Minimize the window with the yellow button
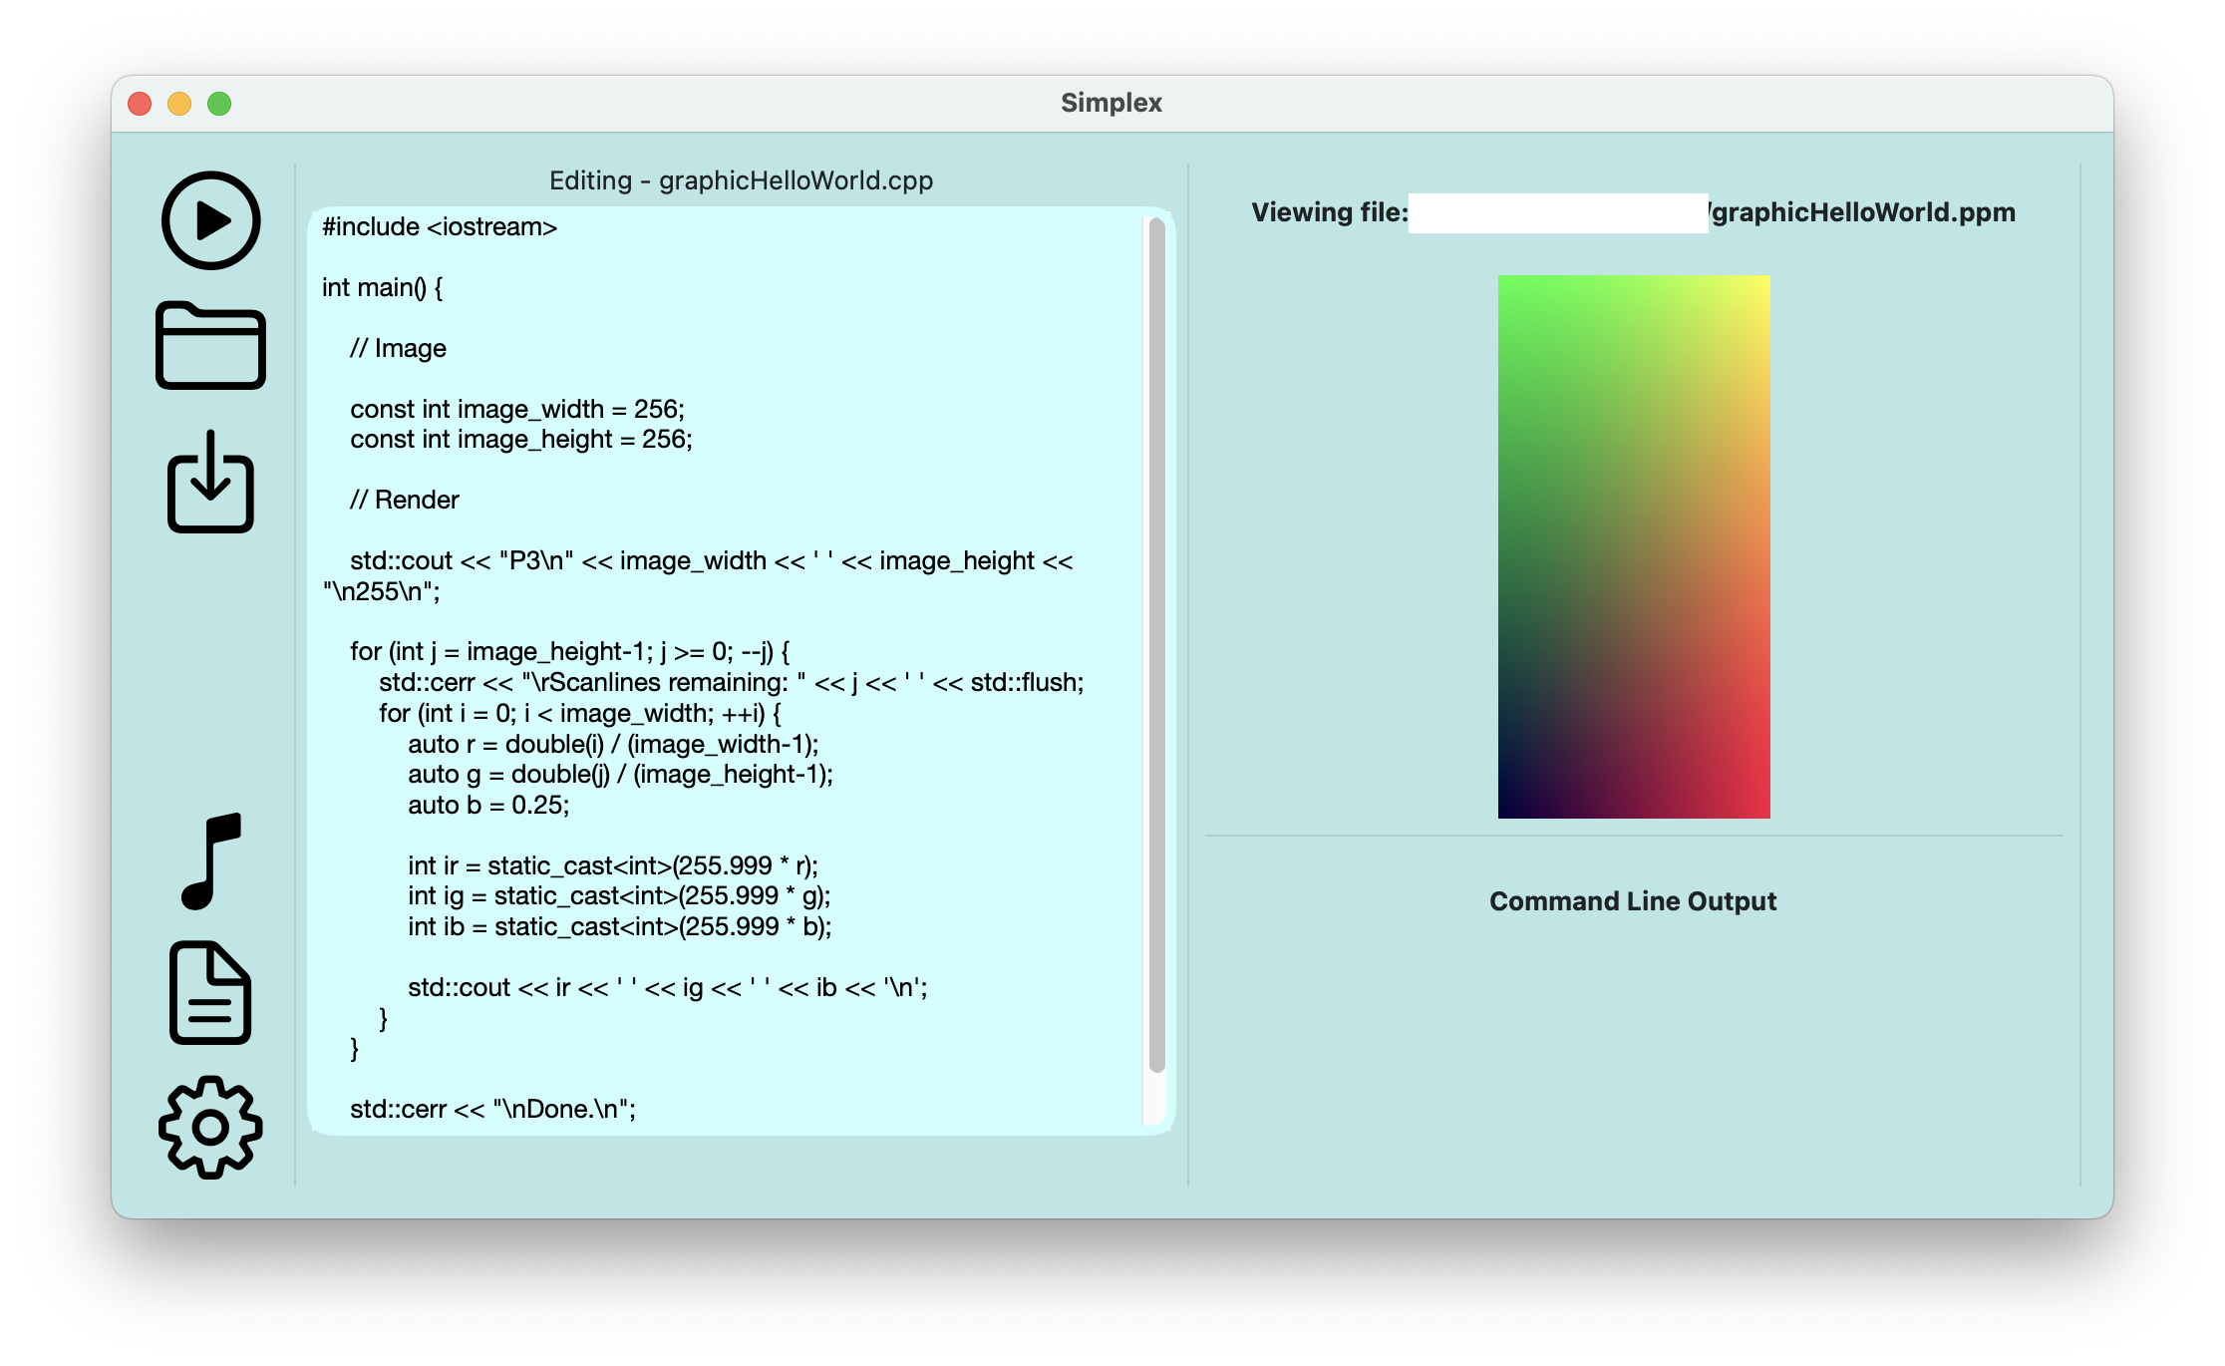Viewport: 2225px width, 1366px height. [179, 103]
